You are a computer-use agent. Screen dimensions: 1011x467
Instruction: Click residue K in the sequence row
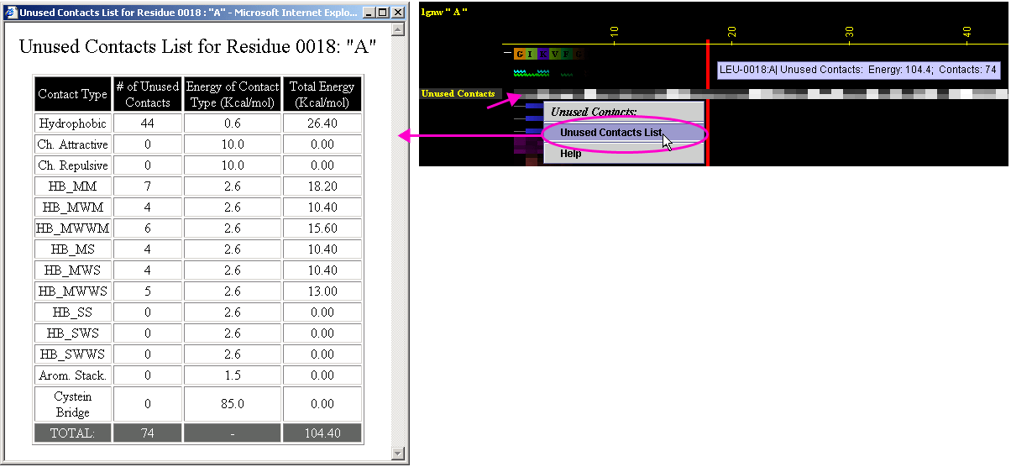point(543,54)
